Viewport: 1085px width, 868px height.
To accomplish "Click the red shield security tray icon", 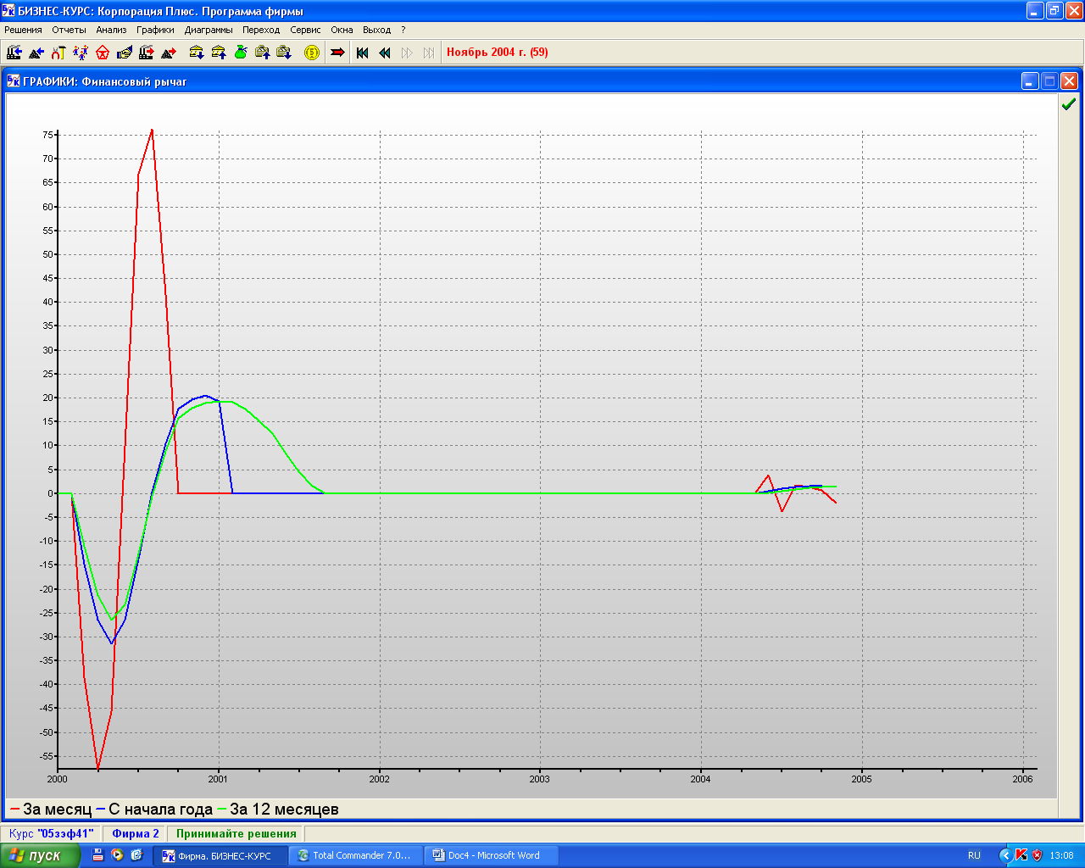I will [1037, 855].
